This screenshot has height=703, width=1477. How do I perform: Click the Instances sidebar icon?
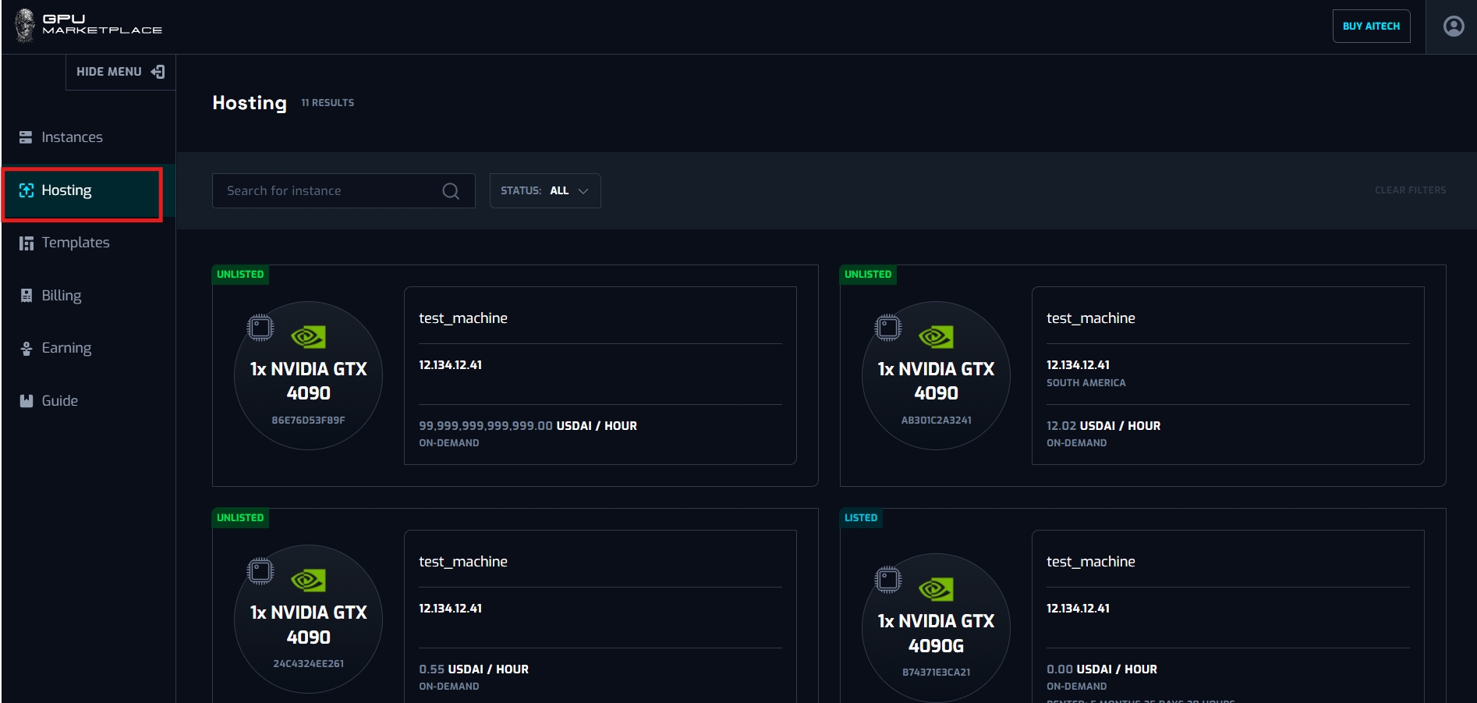(x=26, y=137)
